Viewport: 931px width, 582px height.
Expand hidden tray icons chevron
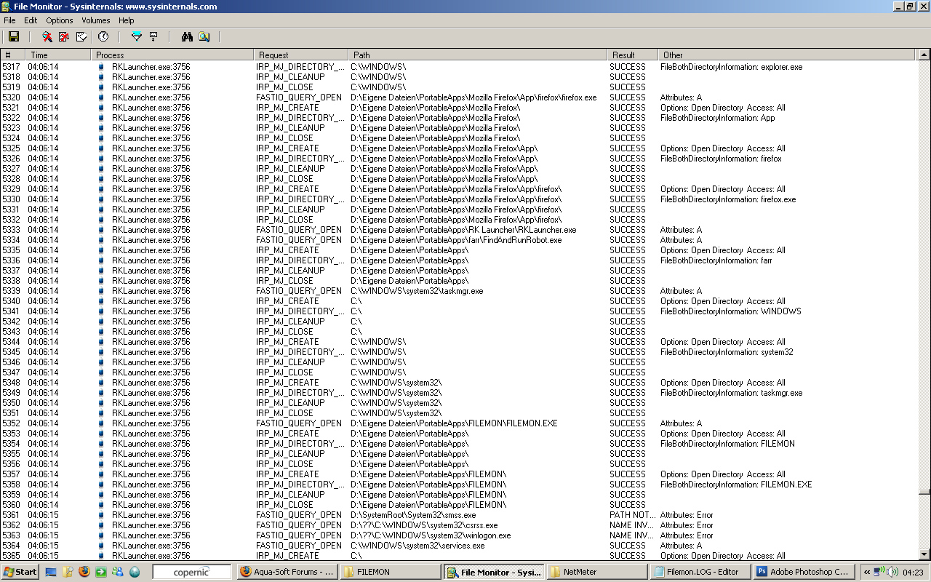click(x=867, y=573)
